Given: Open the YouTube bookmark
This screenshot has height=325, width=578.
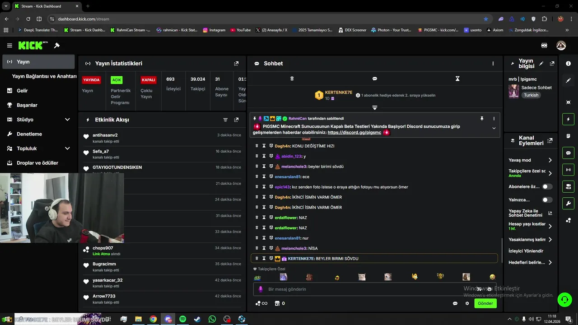Looking at the screenshot, I should 240,30.
